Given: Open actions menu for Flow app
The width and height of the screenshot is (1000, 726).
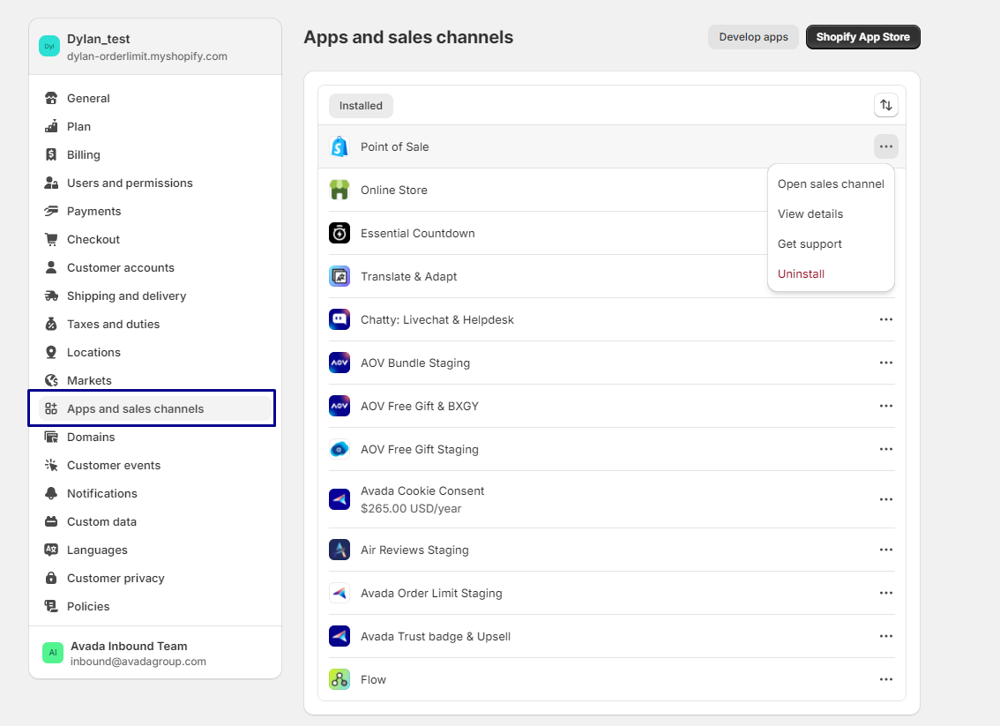Looking at the screenshot, I should pos(886,679).
